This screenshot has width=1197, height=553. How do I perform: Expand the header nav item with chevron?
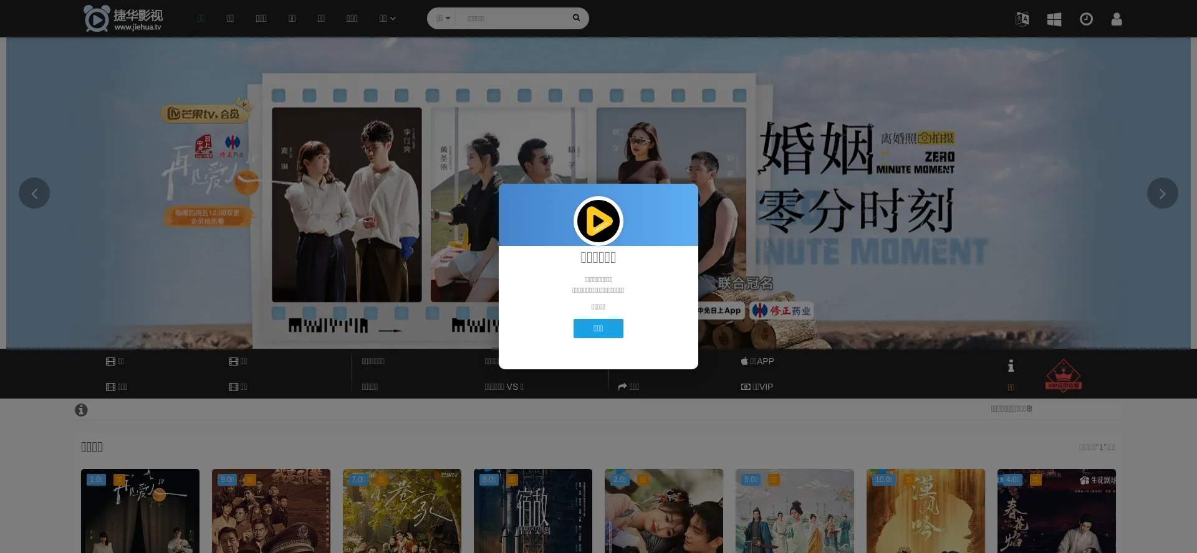coord(387,18)
